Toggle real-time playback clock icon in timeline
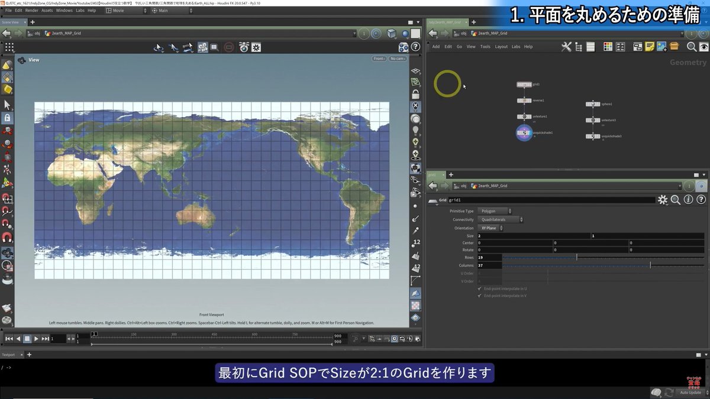This screenshot has width=710, height=399. pos(395,339)
